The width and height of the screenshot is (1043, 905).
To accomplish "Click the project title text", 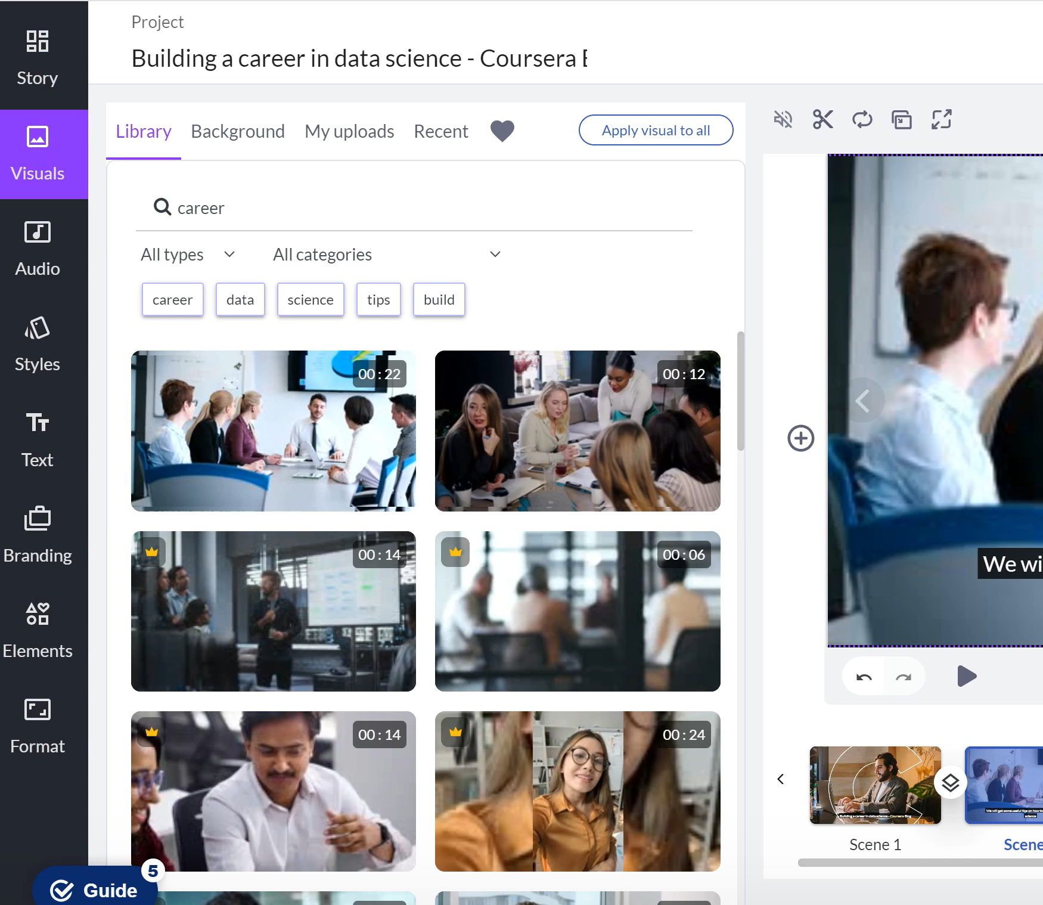I will click(x=359, y=58).
